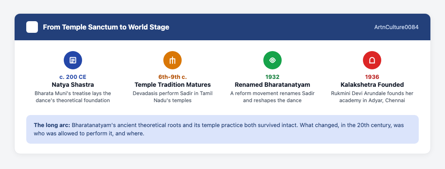445x169 pixels.
Task: Open the Natya Shastra heading
Action: pyautogui.click(x=73, y=85)
